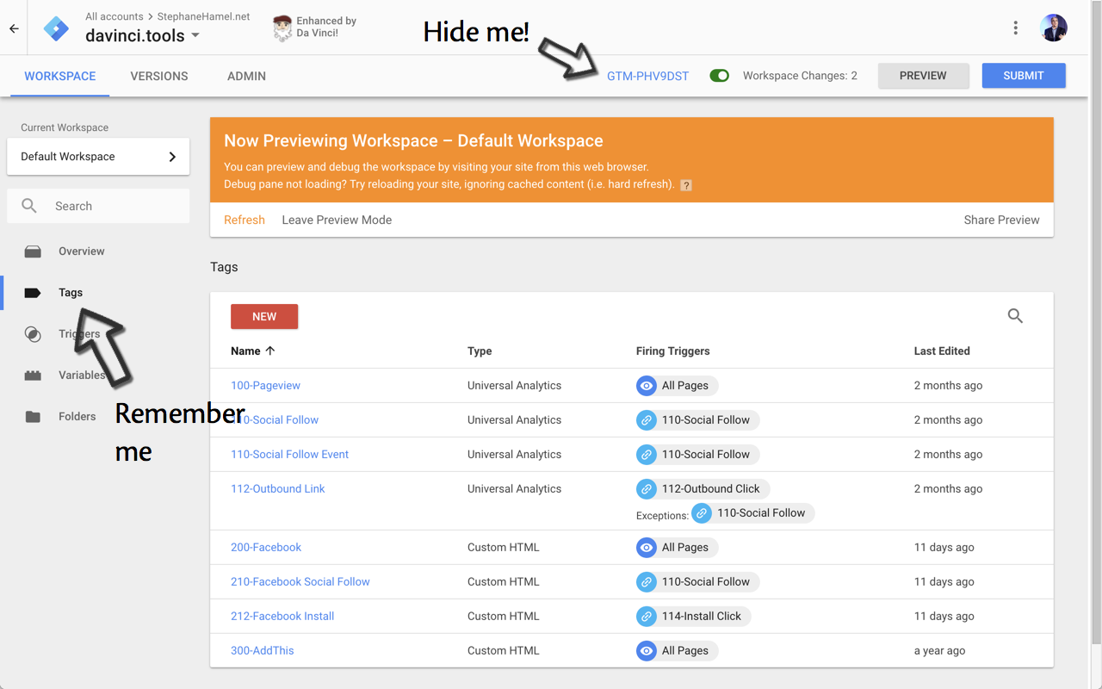Screen dimensions: 1102x689
Task: Toggle the preview mode switch off
Action: click(x=719, y=75)
